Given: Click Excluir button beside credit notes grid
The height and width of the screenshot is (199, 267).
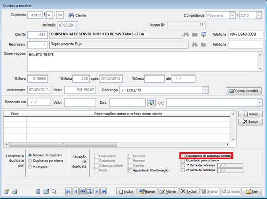Looking at the screenshot, I should coord(250,122).
